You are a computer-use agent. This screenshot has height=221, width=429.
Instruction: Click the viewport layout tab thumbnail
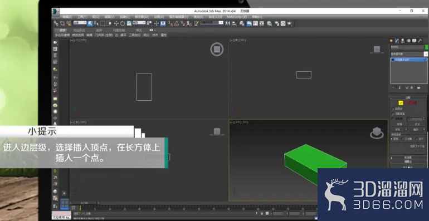(x=65, y=204)
